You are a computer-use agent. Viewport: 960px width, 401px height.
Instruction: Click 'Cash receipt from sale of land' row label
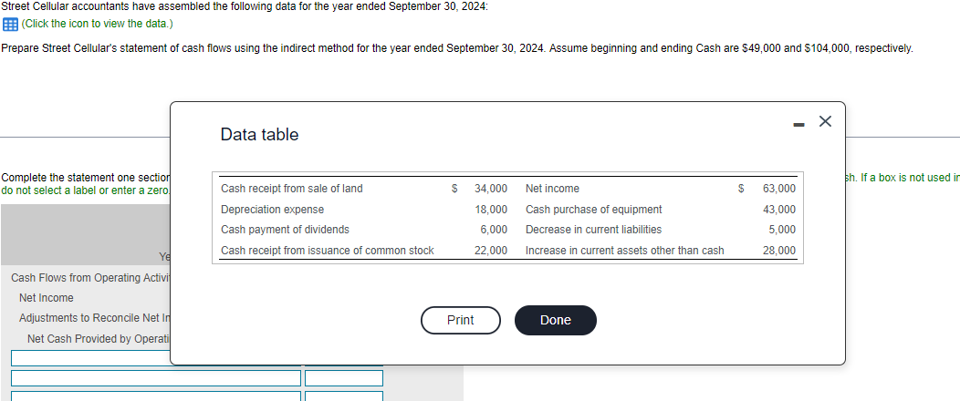[292, 189]
